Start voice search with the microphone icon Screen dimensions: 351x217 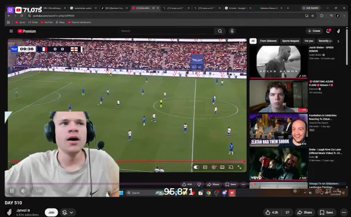(232, 31)
